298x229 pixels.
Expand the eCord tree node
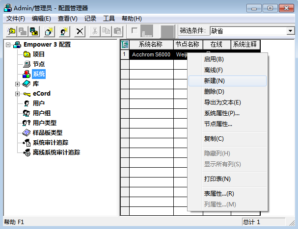tap(18, 94)
